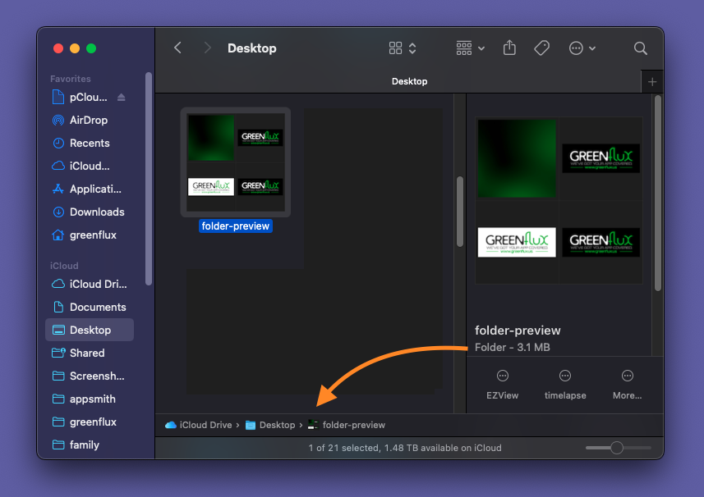
Task: Open the Share icon in the toolbar
Action: [x=508, y=48]
